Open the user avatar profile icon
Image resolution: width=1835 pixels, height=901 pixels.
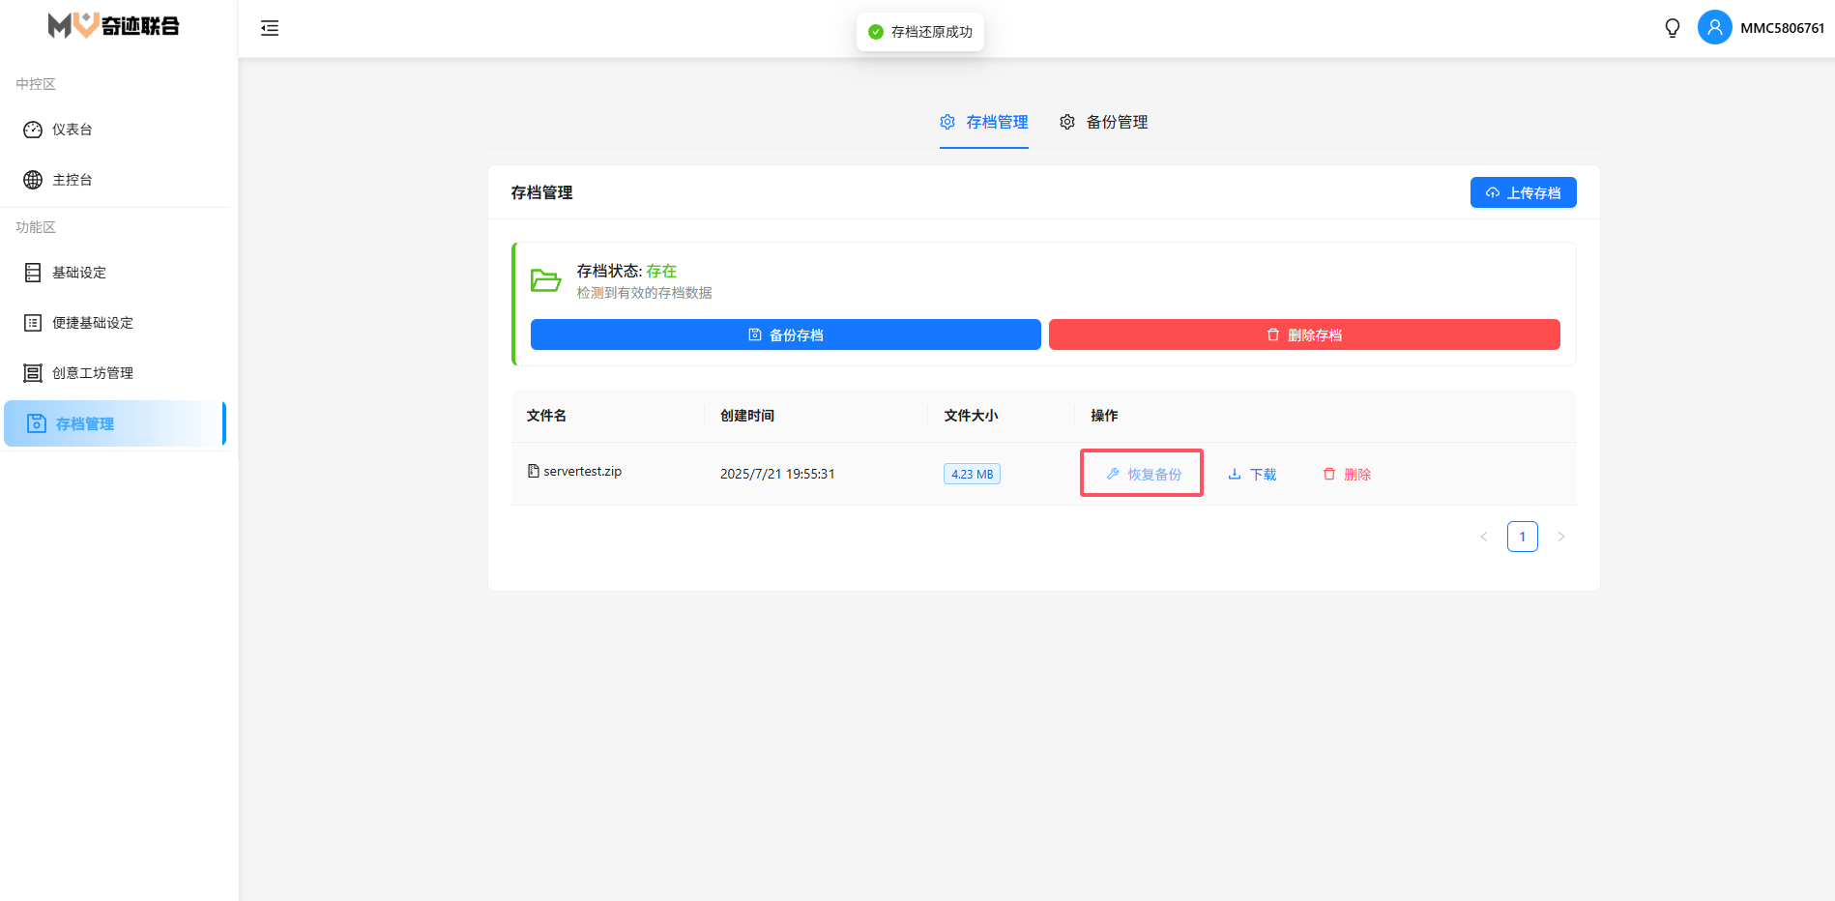tap(1714, 27)
